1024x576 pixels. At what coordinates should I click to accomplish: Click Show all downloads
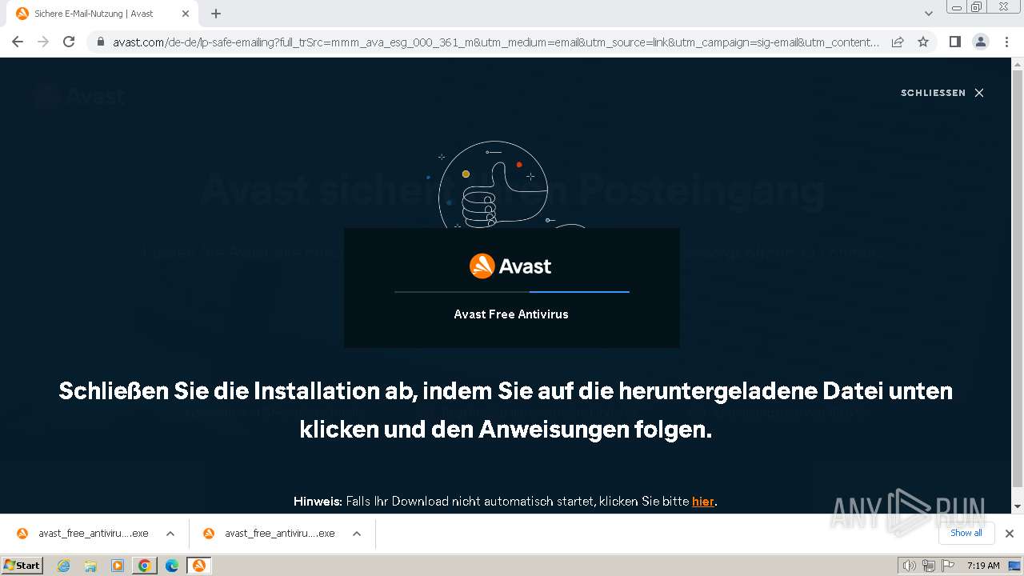[966, 533]
